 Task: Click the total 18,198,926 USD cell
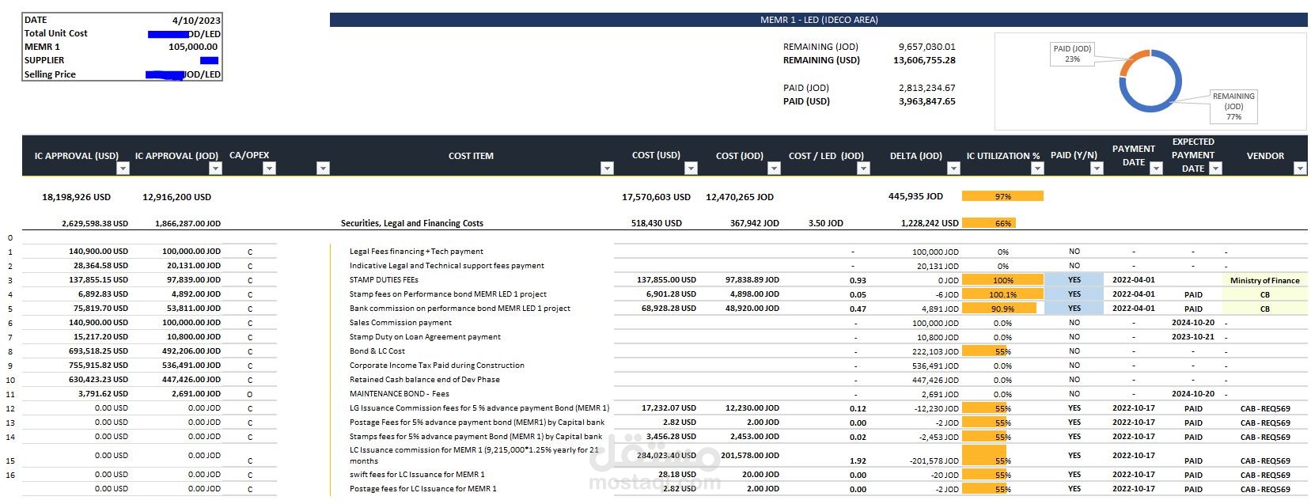pos(76,197)
